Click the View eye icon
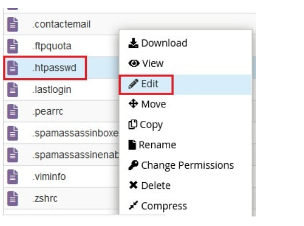 pyautogui.click(x=134, y=63)
